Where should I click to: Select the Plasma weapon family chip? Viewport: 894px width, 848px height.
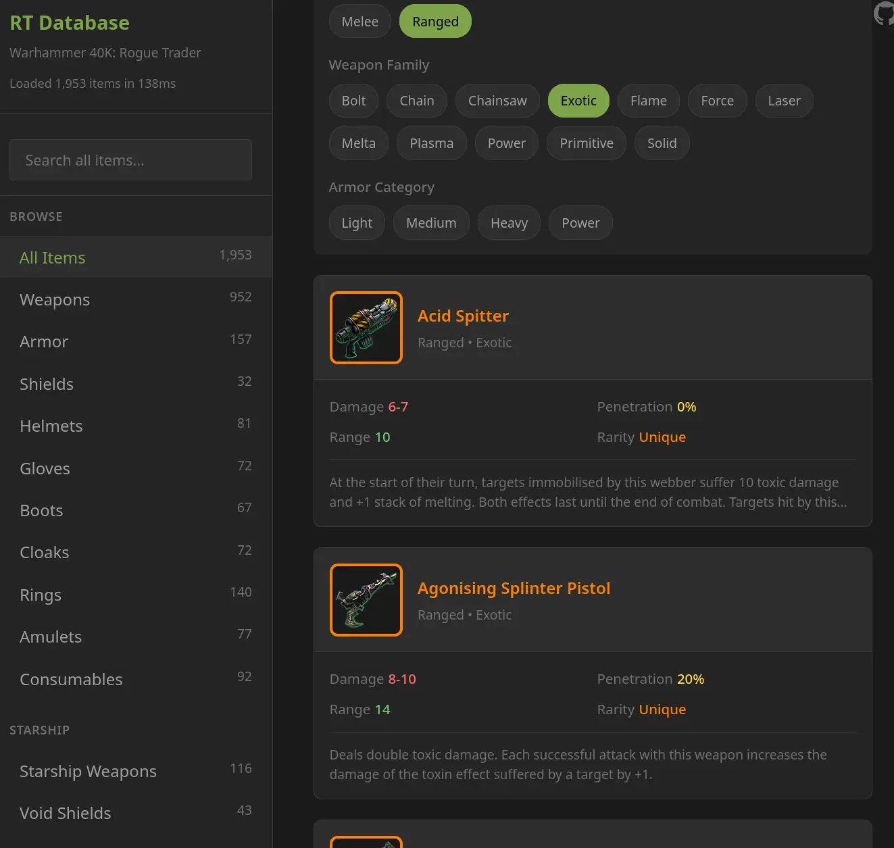pyautogui.click(x=431, y=143)
